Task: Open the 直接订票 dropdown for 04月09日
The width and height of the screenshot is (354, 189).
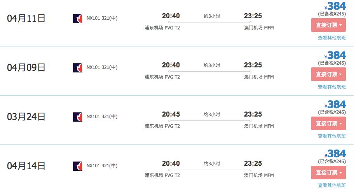Action: point(328,74)
